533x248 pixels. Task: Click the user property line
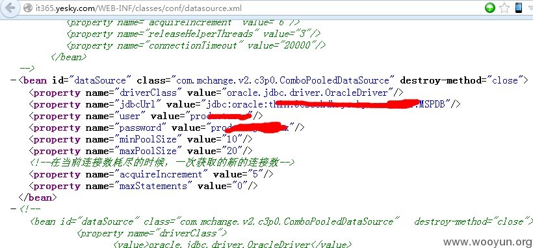point(146,116)
